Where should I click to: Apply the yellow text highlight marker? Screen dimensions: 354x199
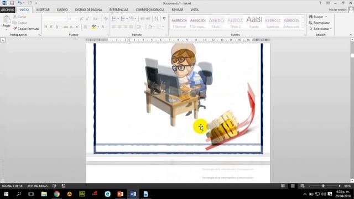(x=93, y=27)
